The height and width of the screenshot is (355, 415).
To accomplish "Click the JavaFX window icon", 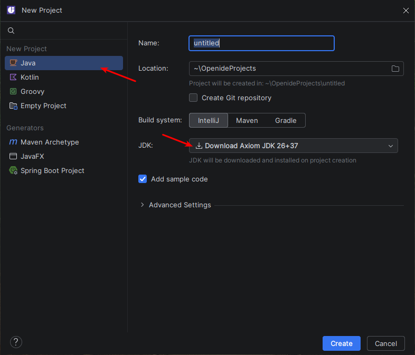I will tap(13, 157).
